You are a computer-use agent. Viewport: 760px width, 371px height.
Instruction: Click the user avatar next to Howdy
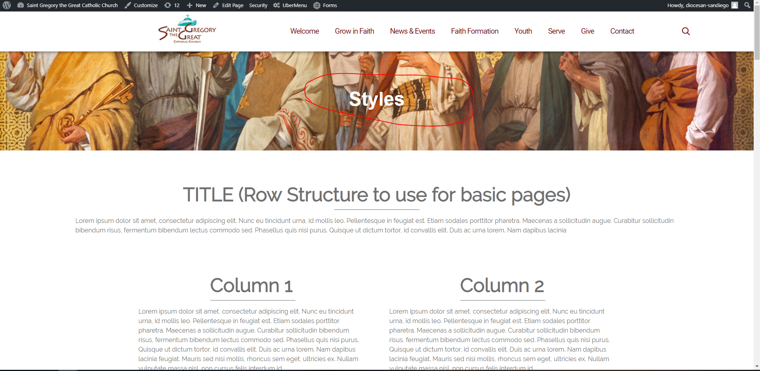(x=735, y=6)
